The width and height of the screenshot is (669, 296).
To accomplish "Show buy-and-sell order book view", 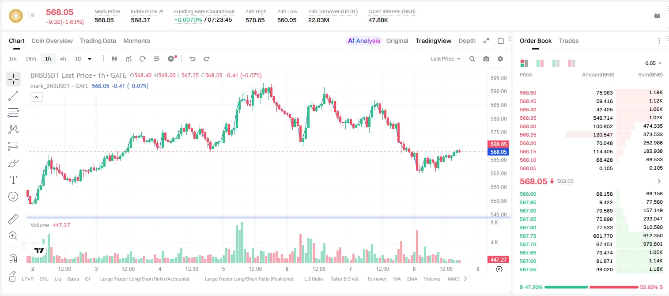I will point(524,63).
